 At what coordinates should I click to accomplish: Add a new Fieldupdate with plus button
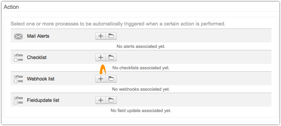point(101,100)
